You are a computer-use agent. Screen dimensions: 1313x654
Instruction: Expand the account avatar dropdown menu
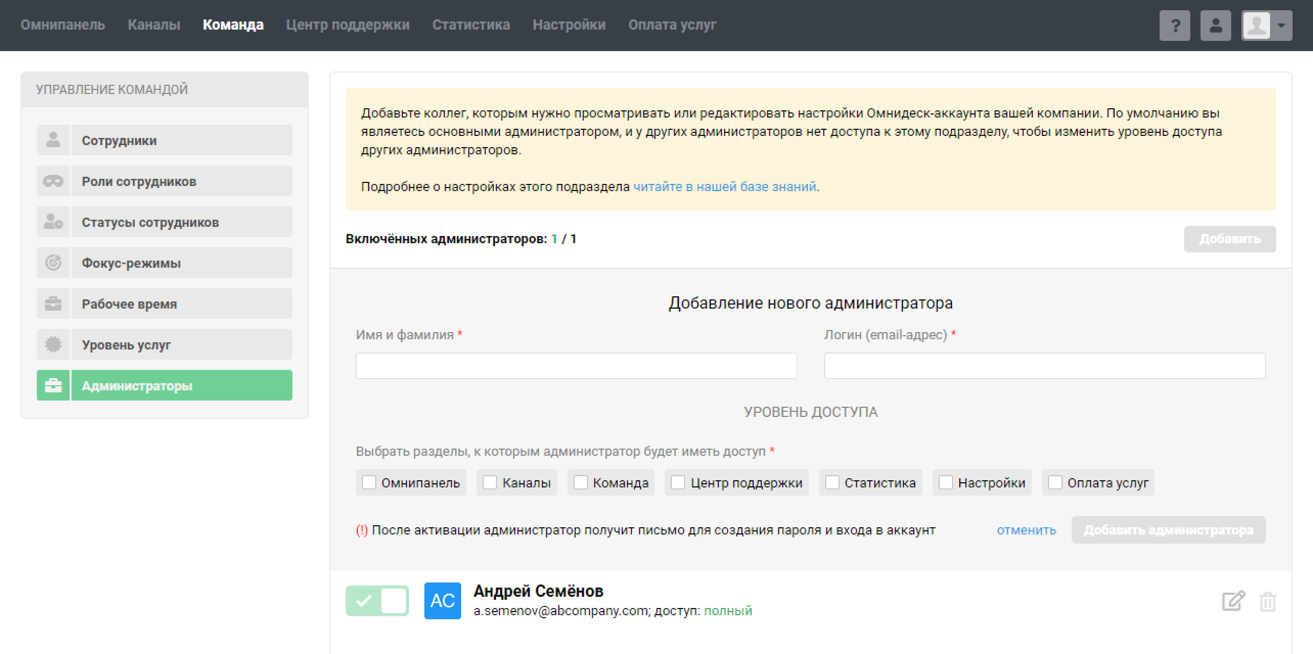(x=1266, y=26)
